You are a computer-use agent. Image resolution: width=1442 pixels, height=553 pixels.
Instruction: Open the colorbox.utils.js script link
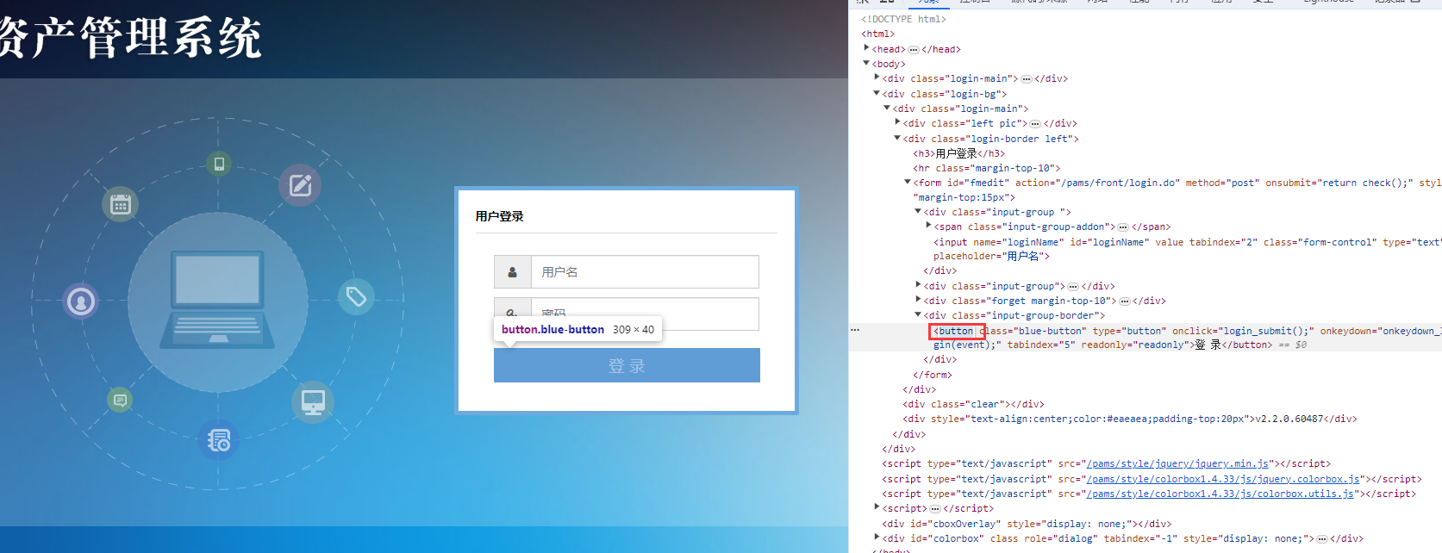pos(1220,494)
